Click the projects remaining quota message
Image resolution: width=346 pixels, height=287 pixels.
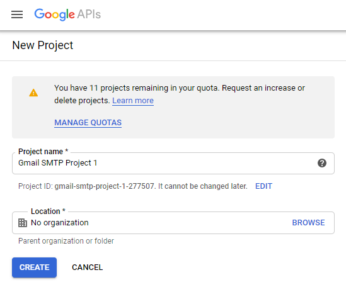(180, 94)
